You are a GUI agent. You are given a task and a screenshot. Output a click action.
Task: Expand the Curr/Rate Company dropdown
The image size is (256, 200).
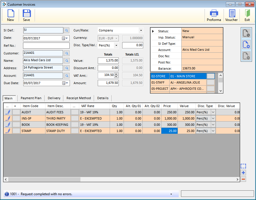pyautogui.click(x=141, y=30)
